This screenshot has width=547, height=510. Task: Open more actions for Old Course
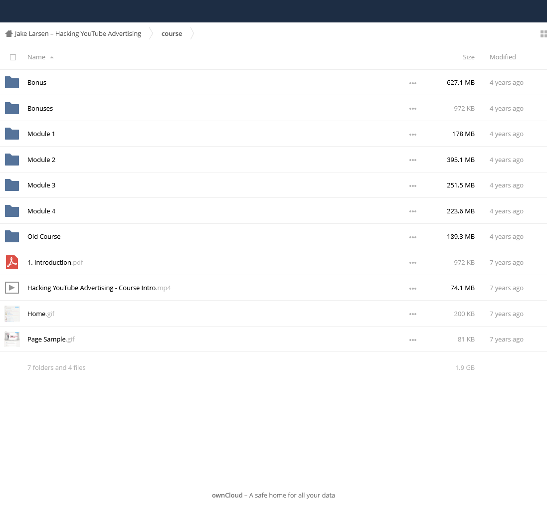point(413,237)
